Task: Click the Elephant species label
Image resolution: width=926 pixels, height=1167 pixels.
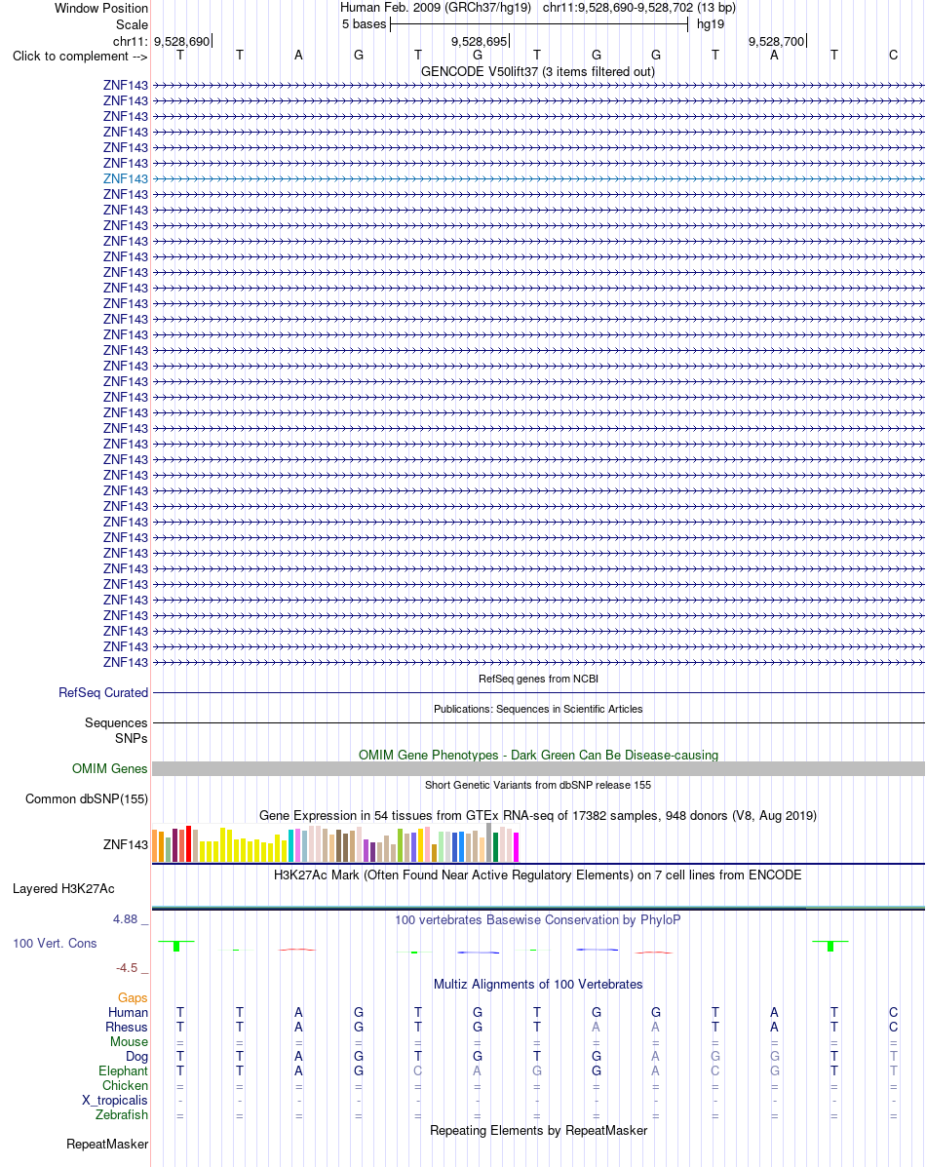Action: (x=123, y=1071)
